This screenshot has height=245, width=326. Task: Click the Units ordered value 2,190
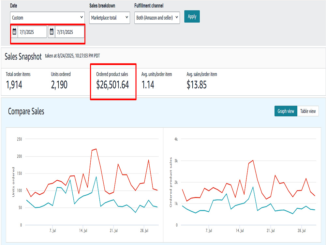[59, 85]
